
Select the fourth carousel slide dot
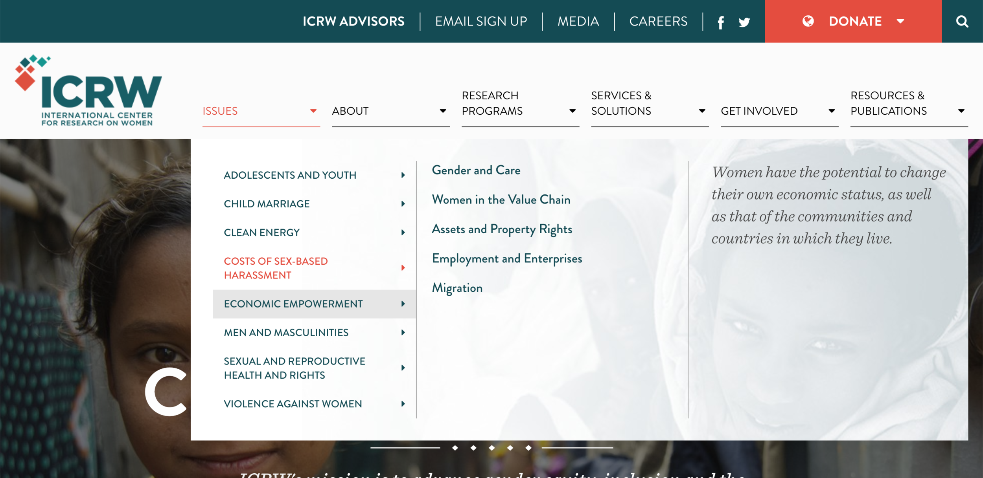point(510,448)
